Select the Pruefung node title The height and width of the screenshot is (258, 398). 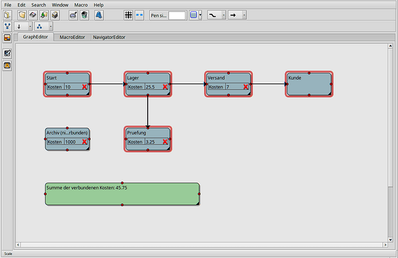[136, 133]
